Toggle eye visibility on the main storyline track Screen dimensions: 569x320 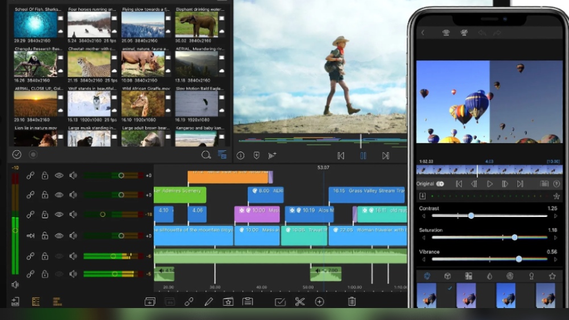(x=59, y=236)
